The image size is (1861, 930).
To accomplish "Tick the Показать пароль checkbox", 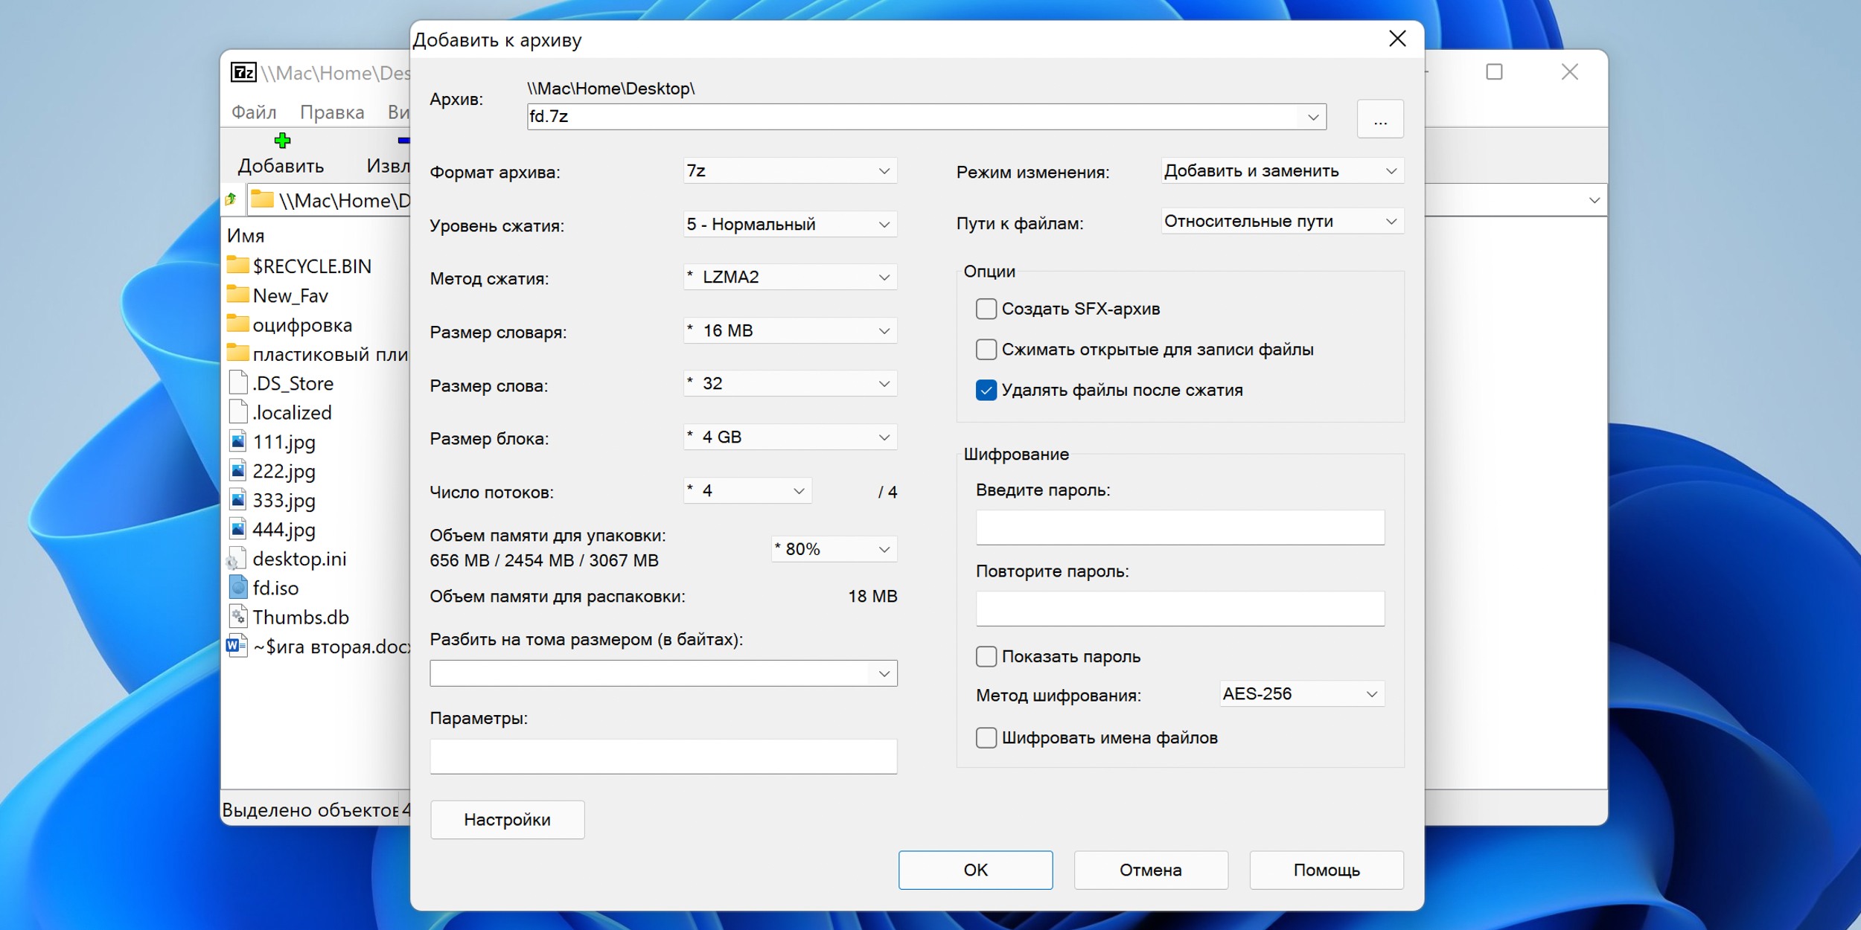I will [x=986, y=656].
